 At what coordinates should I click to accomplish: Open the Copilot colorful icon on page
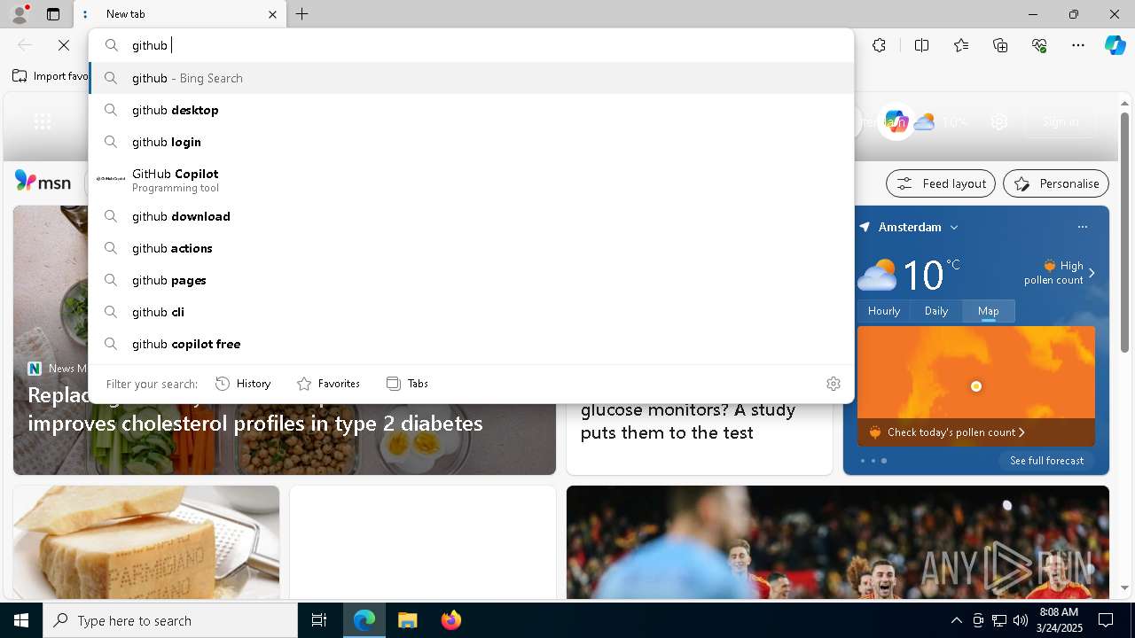[x=896, y=121]
